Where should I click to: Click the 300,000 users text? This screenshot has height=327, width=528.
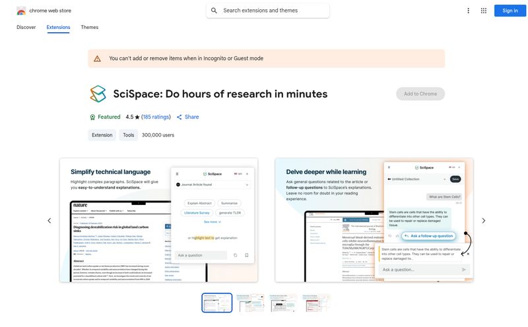(x=158, y=135)
